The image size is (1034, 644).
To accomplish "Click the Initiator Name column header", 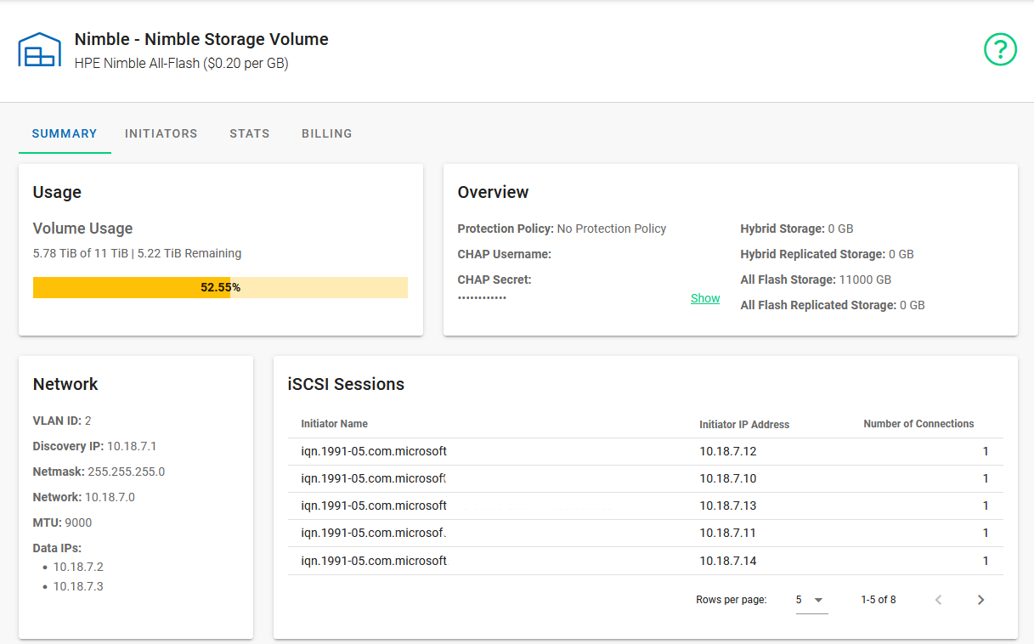I will (334, 423).
